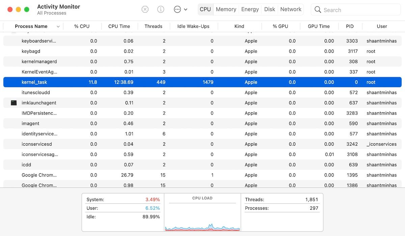Click the CPU Load graph
The width and height of the screenshot is (405, 236).
pos(202,216)
